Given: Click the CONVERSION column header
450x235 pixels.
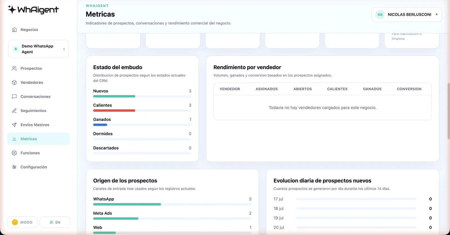Looking at the screenshot, I should tap(409, 89).
